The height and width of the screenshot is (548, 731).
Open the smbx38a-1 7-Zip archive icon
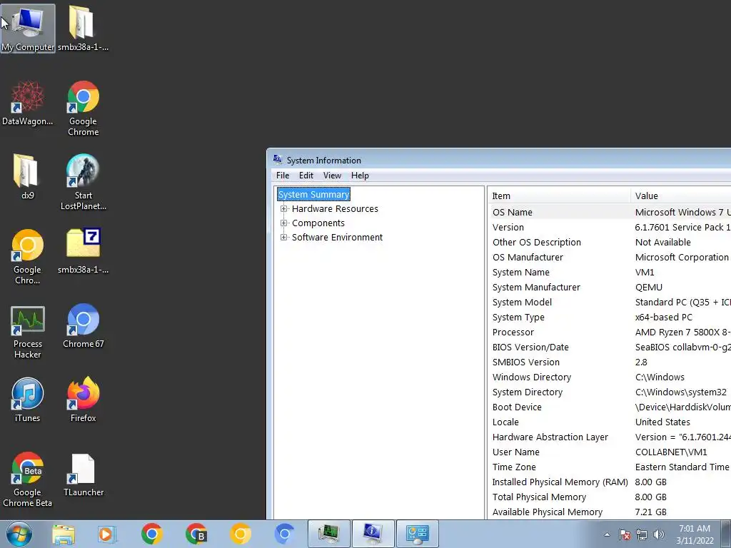click(x=83, y=252)
